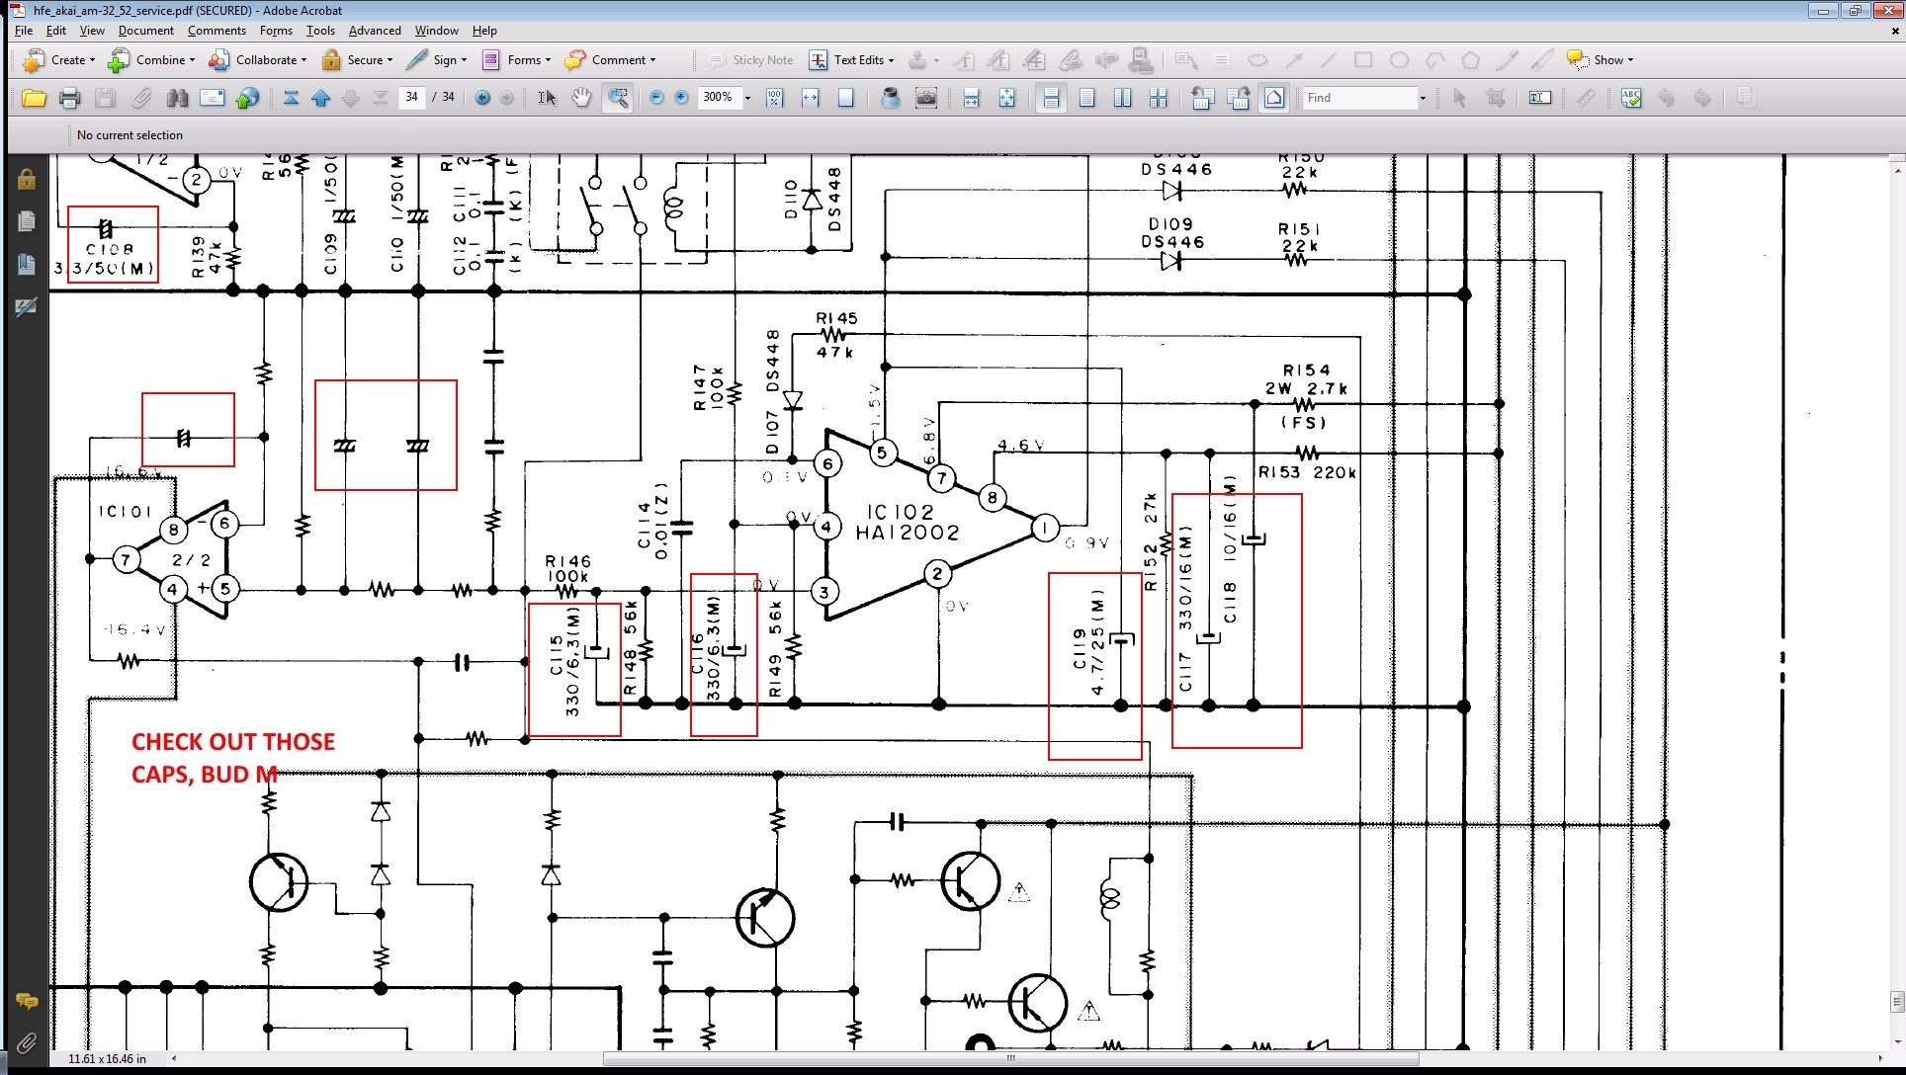This screenshot has height=1075, width=1906.
Task: Click the spell check ABC icon
Action: pyautogui.click(x=1631, y=98)
